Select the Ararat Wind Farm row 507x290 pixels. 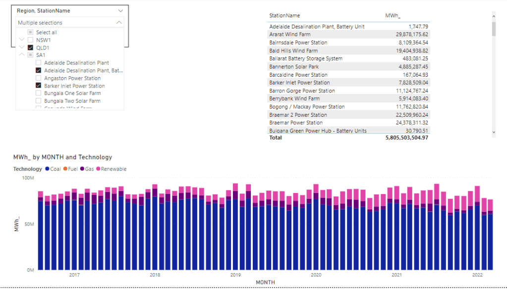tap(322, 34)
